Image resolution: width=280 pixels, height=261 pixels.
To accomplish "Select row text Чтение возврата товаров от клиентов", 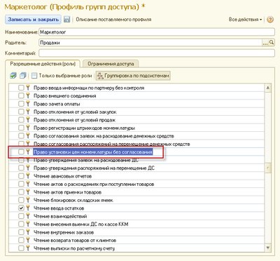I will (75, 240).
